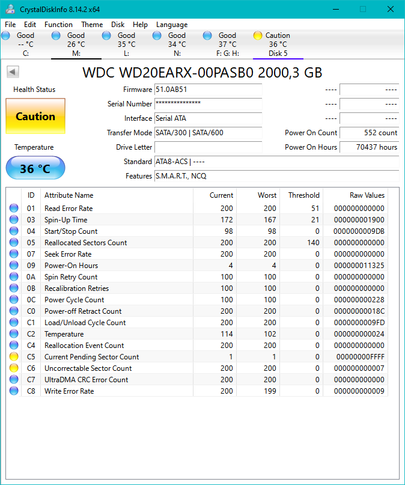
Task: Click the Raw Values column header
Action: click(x=367, y=195)
